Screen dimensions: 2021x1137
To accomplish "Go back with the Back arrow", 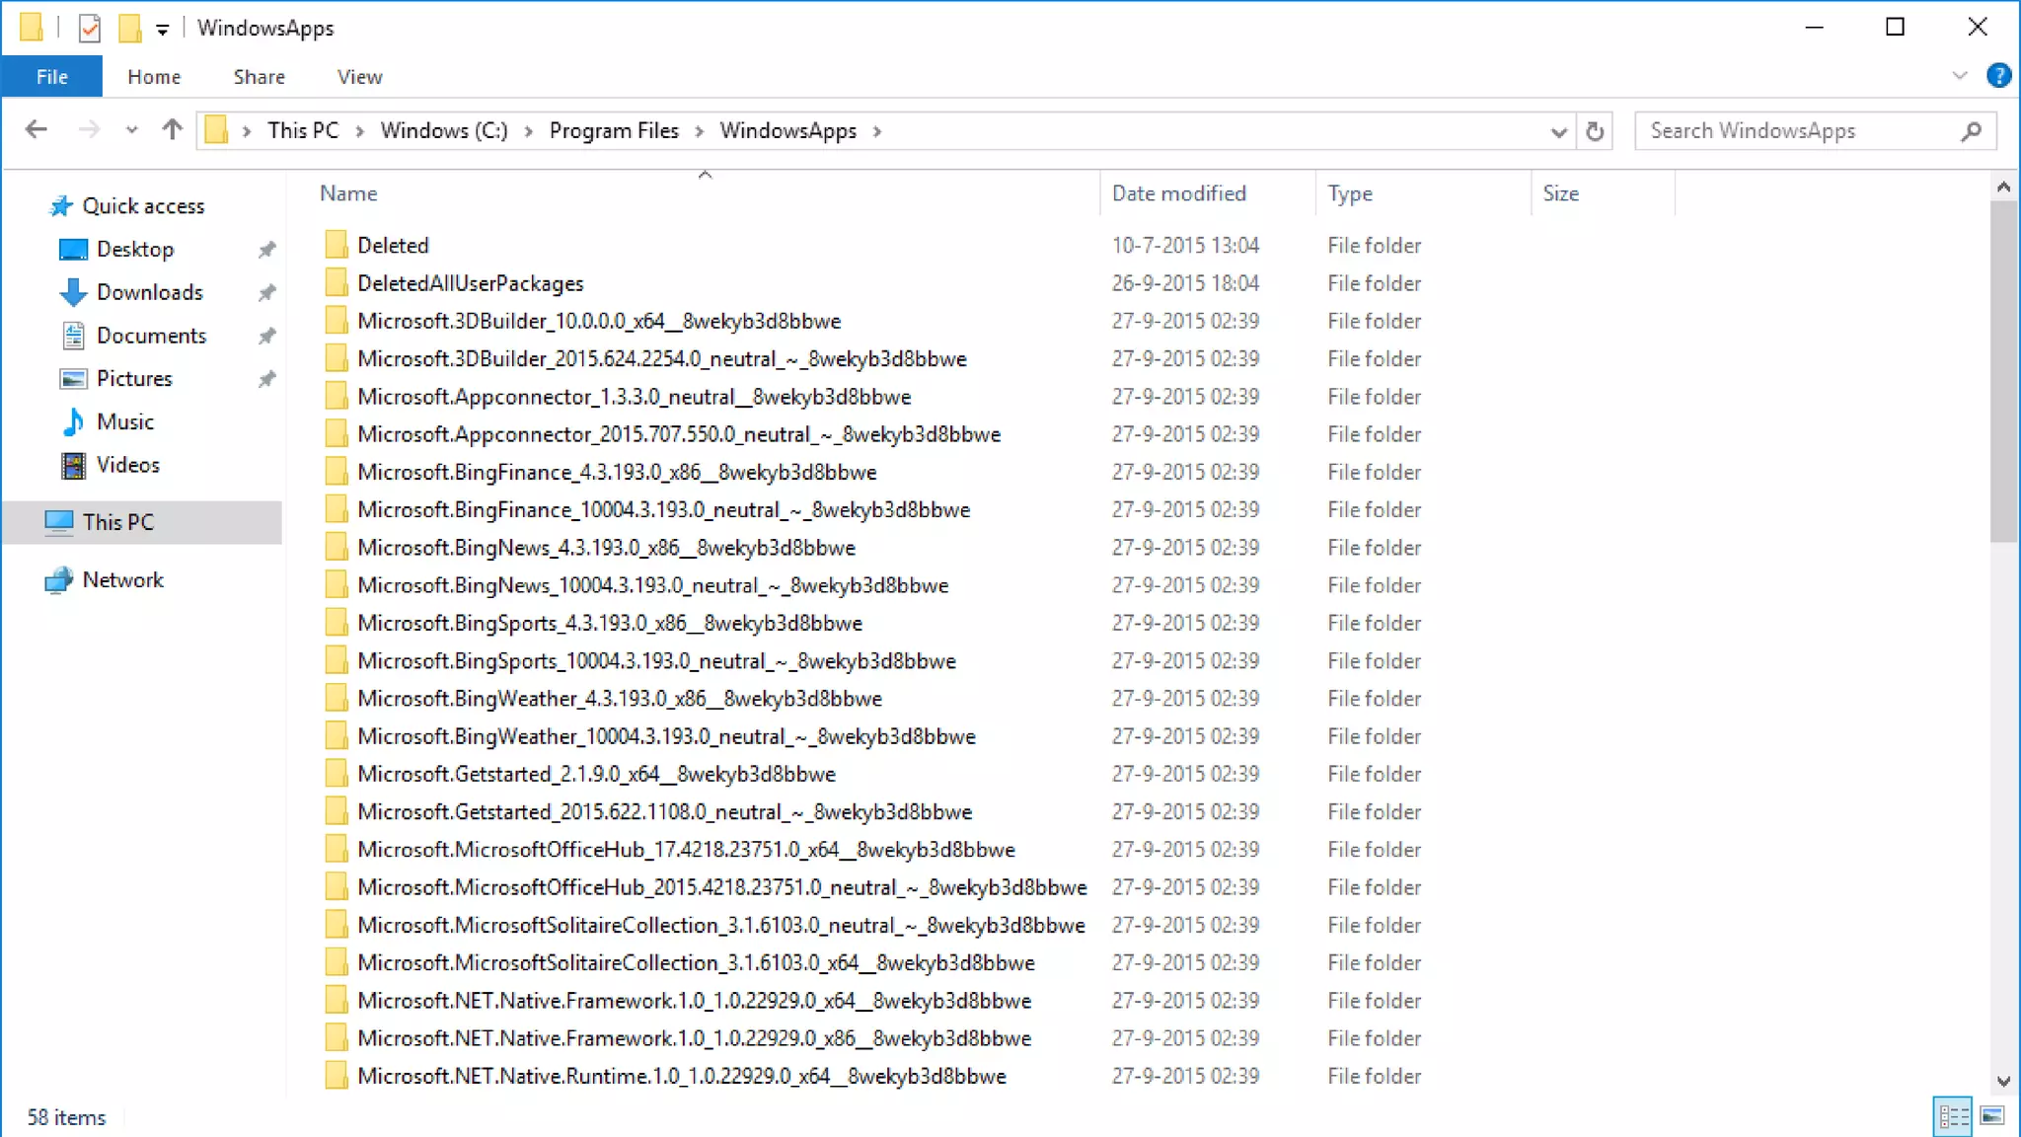I will [x=37, y=129].
